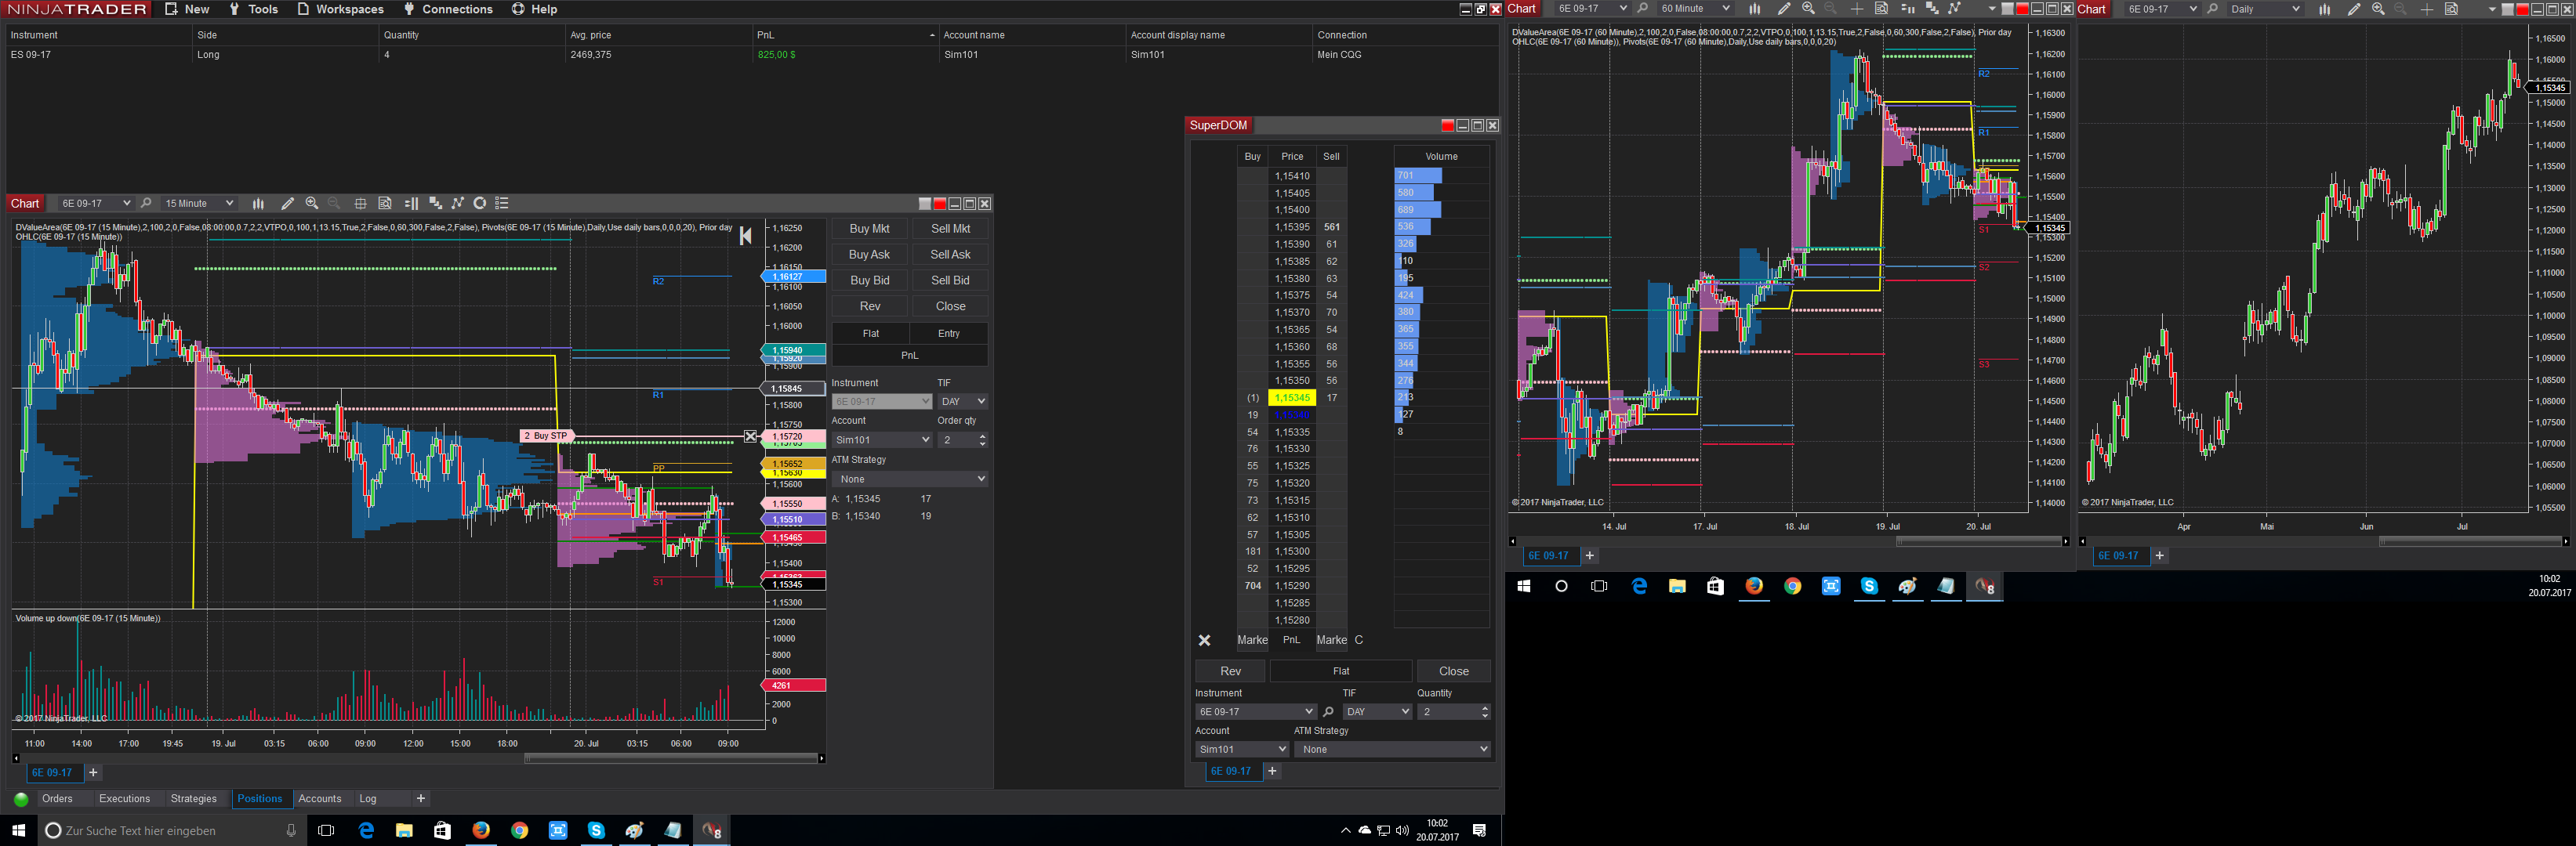Open Firefox from the left taskbar

[x=481, y=830]
